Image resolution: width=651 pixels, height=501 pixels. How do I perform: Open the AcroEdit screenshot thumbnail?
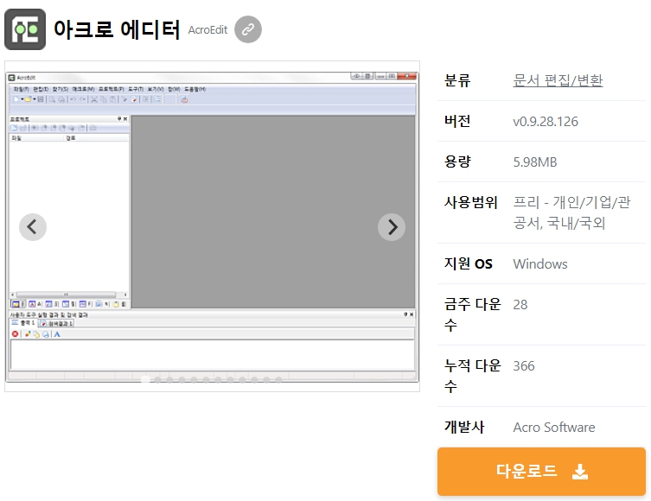click(x=212, y=226)
